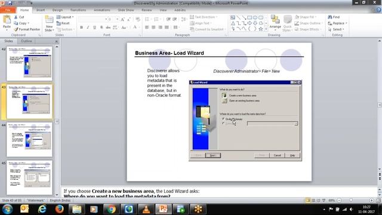Switch to Normal view in status bar
This screenshot has height=215, width=382.
308,201
